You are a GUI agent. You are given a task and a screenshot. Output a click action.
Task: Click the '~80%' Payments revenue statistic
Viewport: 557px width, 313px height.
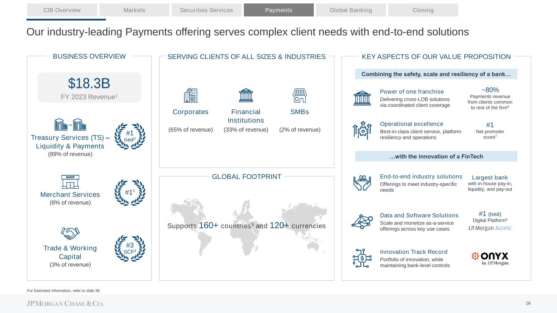click(490, 99)
